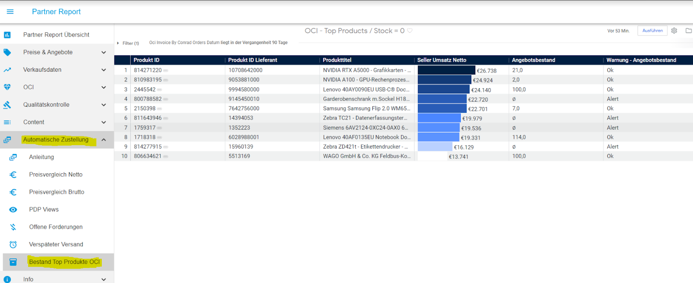693x283 pixels.
Task: Click the link icon next to 811643946
Action: [166, 118]
